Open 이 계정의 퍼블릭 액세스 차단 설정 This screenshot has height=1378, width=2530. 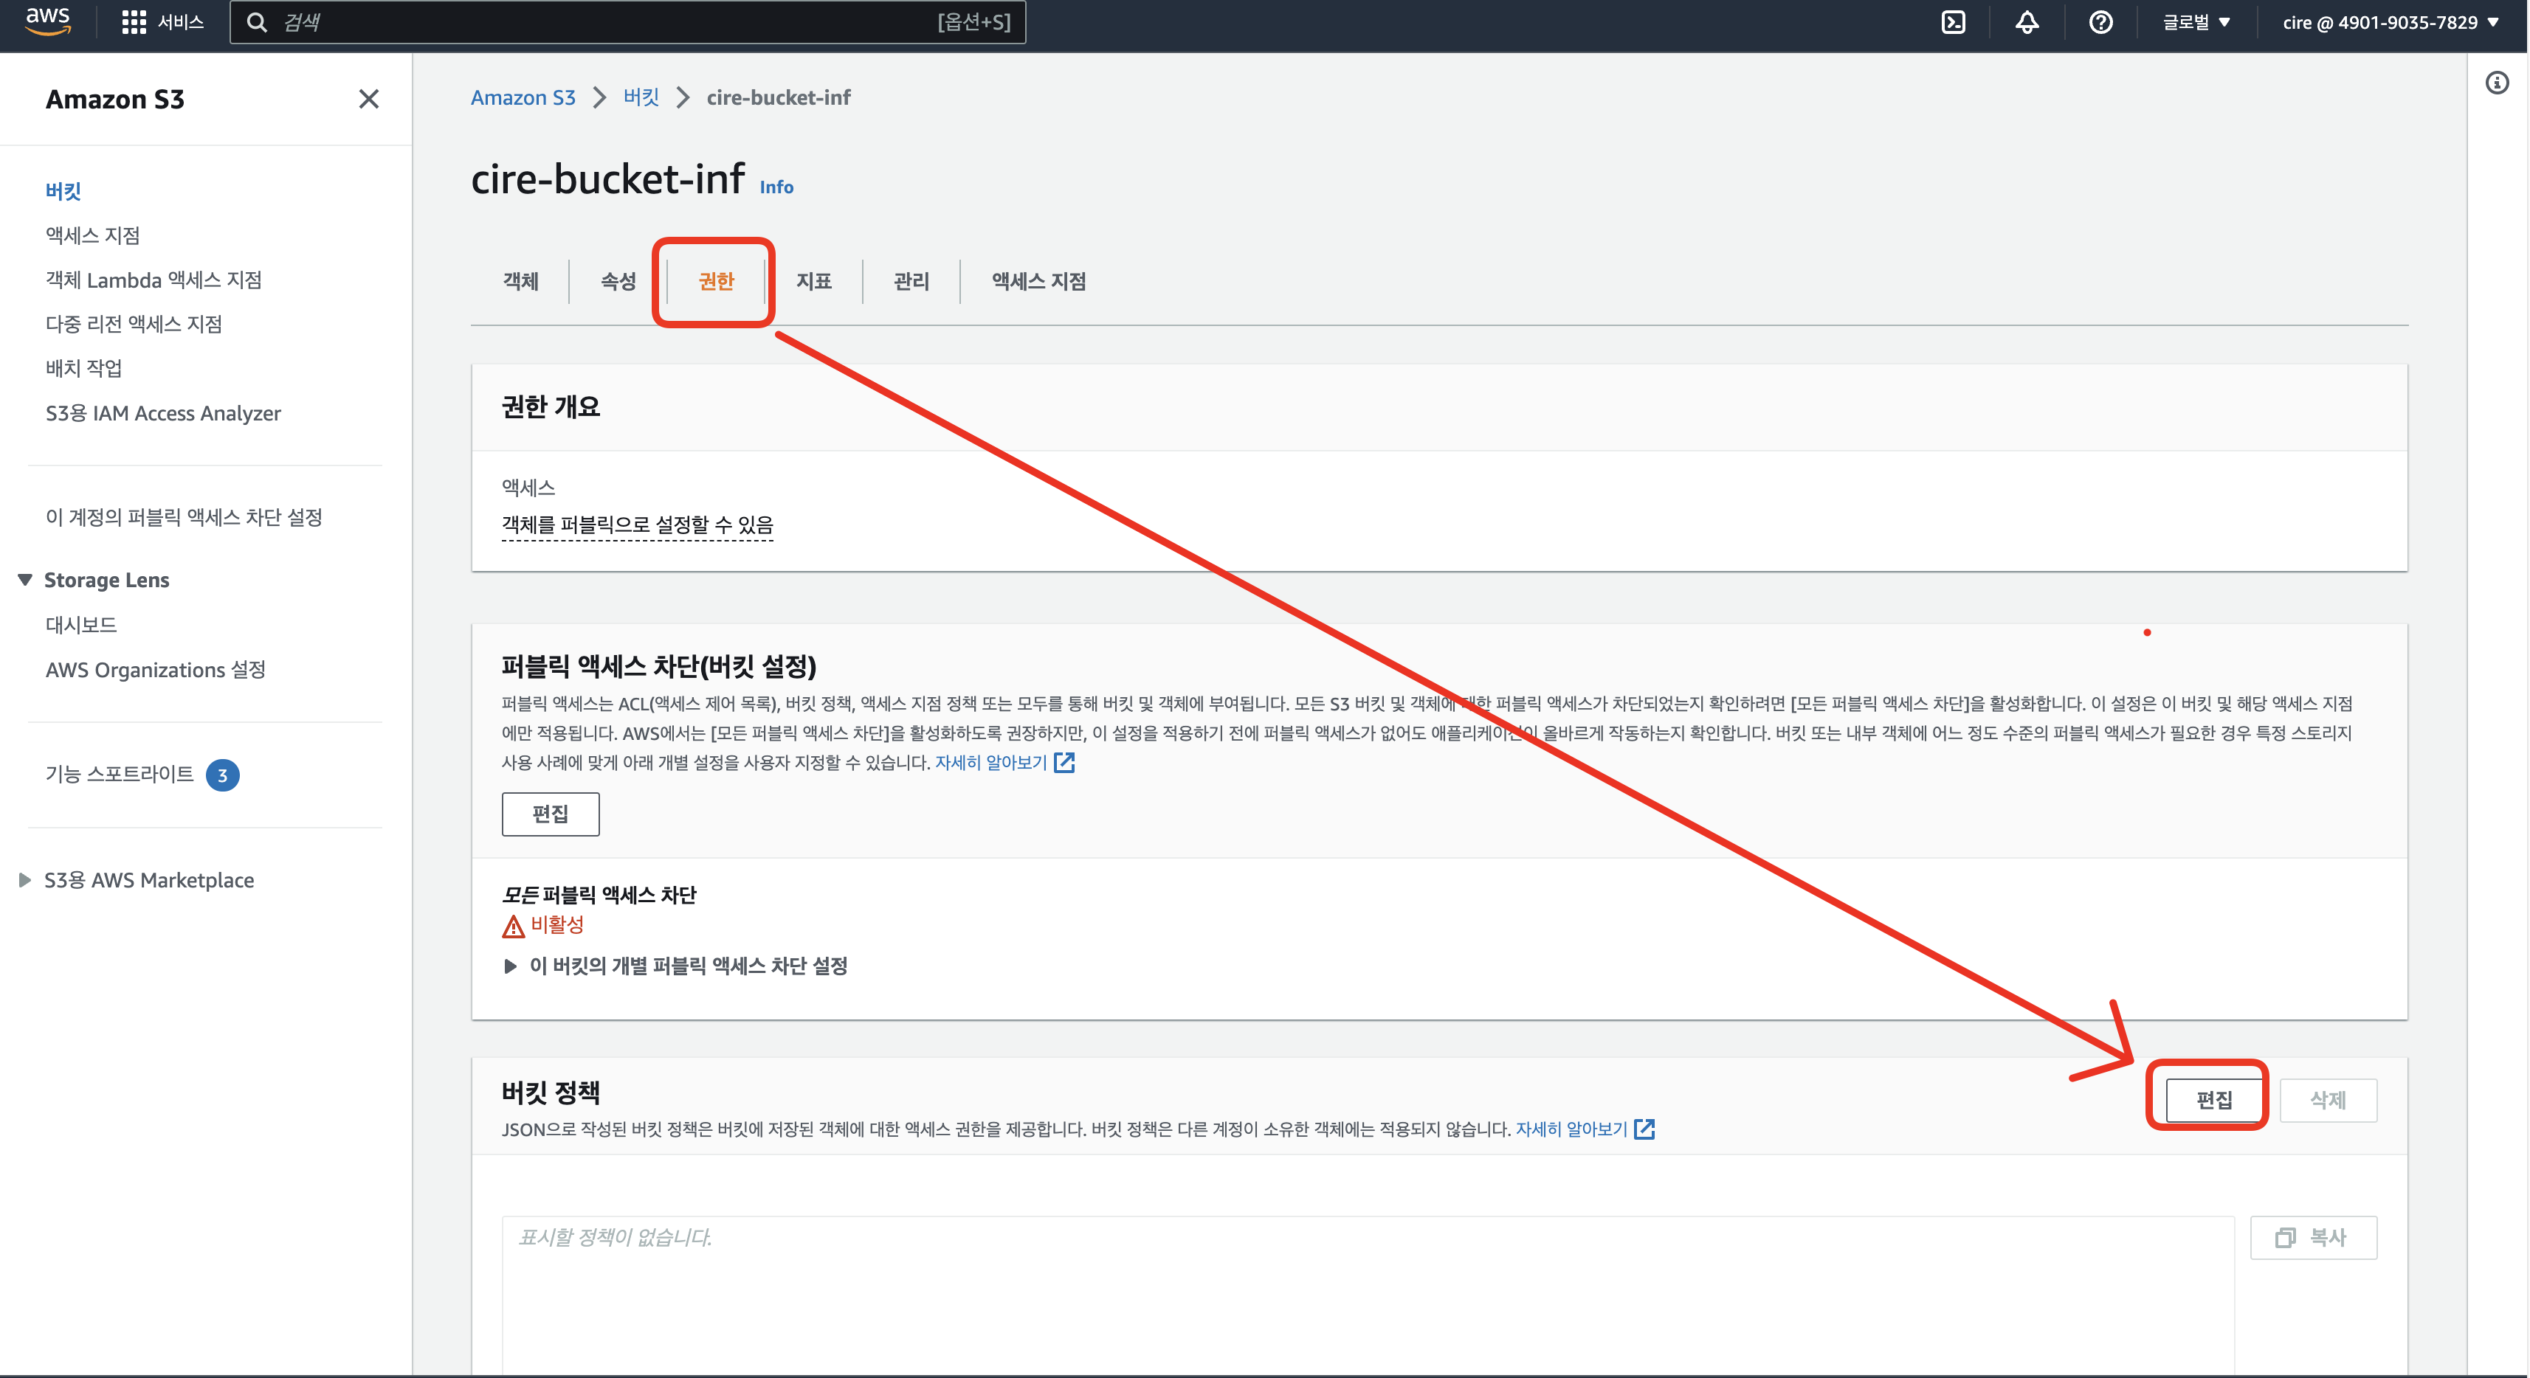click(184, 517)
